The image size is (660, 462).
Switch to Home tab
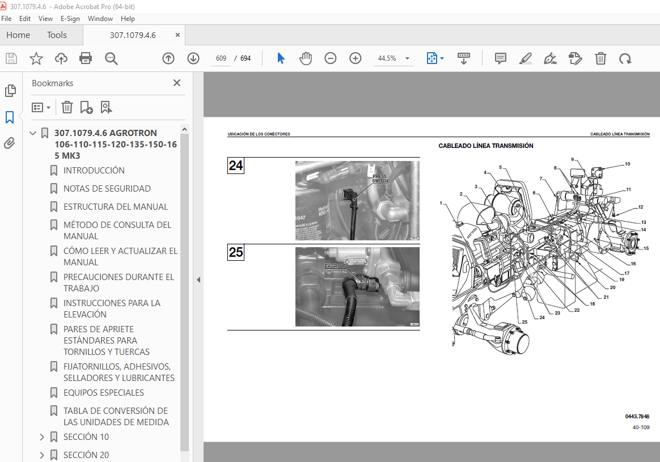(x=18, y=35)
